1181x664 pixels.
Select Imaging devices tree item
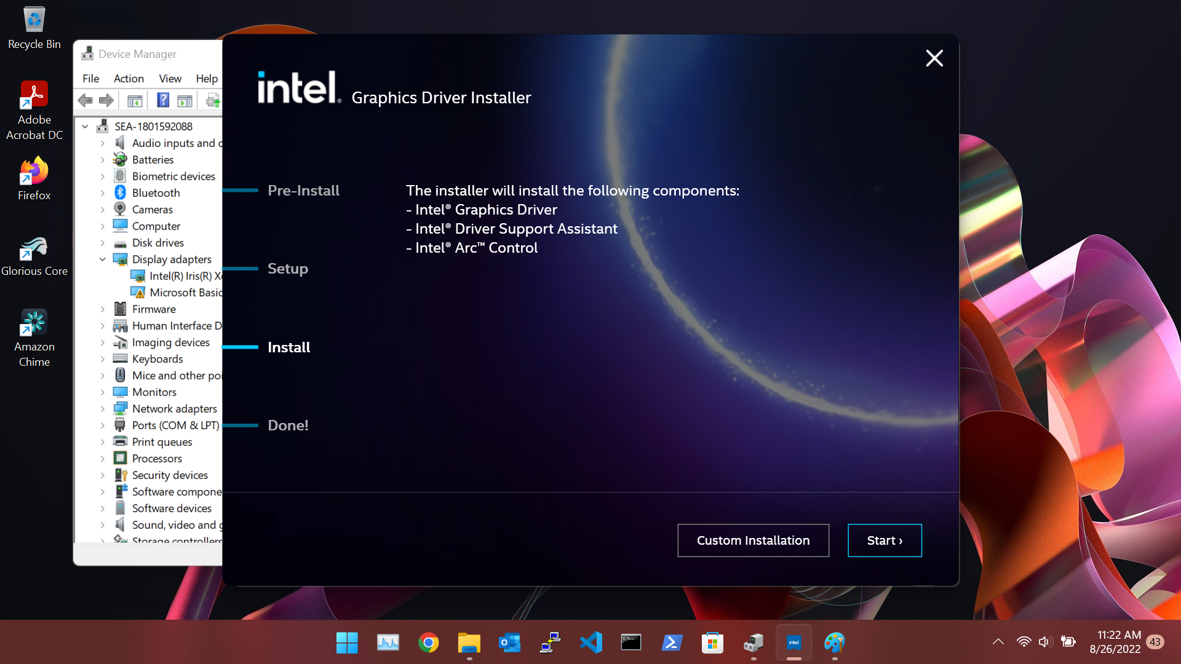(x=171, y=342)
